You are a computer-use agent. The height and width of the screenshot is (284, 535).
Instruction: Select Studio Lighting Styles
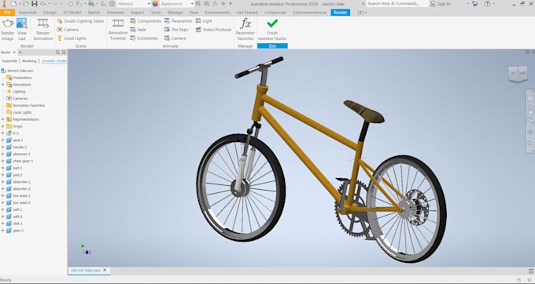click(80, 21)
